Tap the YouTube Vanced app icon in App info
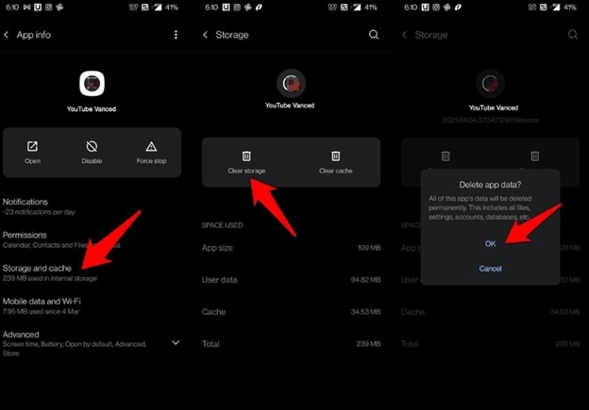589x410 pixels. point(93,83)
